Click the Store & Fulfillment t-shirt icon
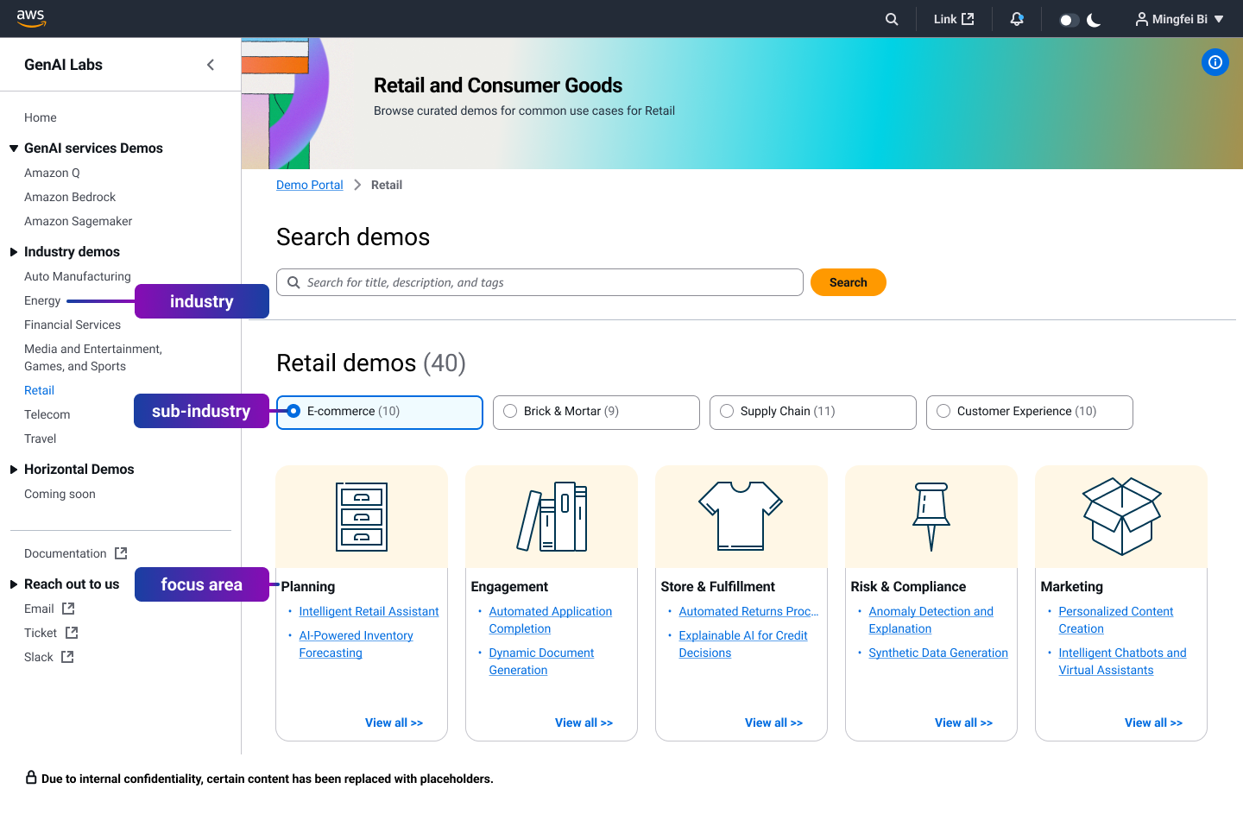 741,516
